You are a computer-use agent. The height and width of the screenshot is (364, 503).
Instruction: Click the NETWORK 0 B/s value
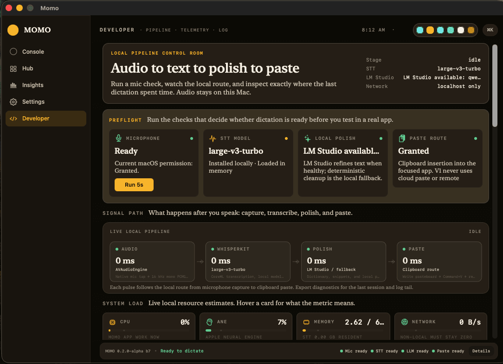(470, 322)
